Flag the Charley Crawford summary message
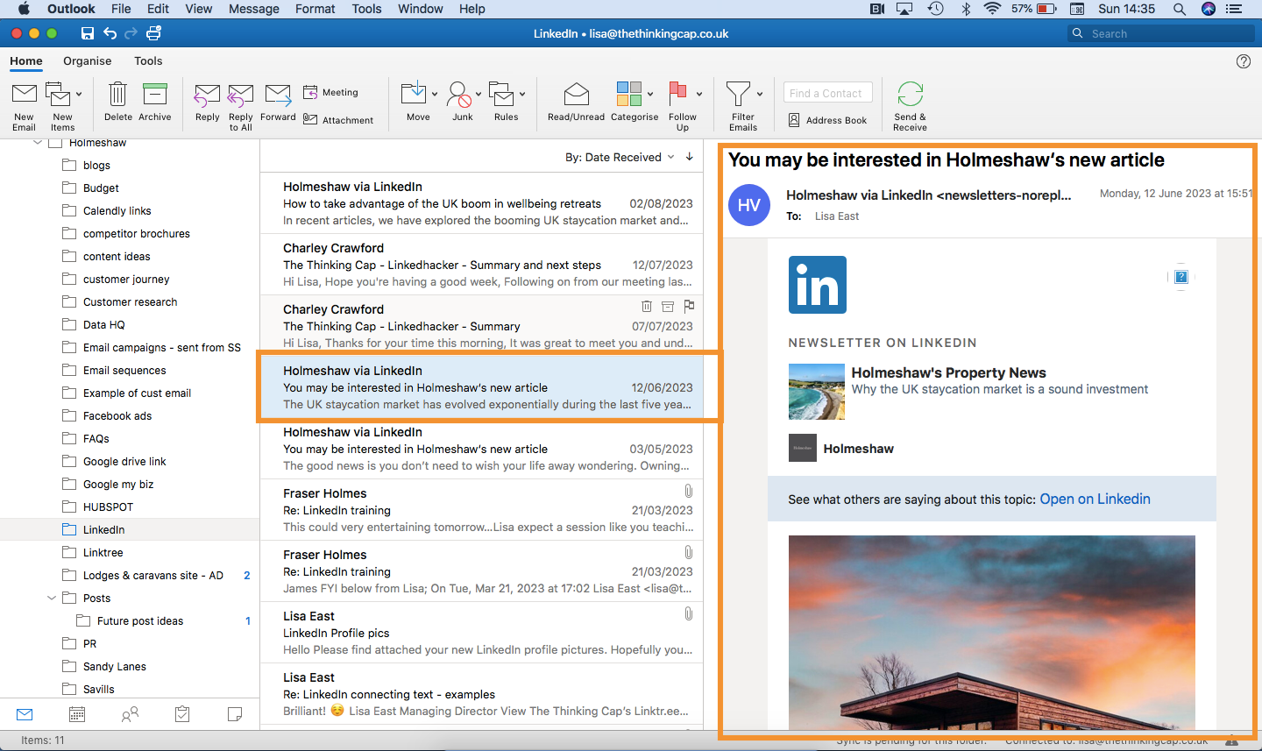 [x=689, y=306]
